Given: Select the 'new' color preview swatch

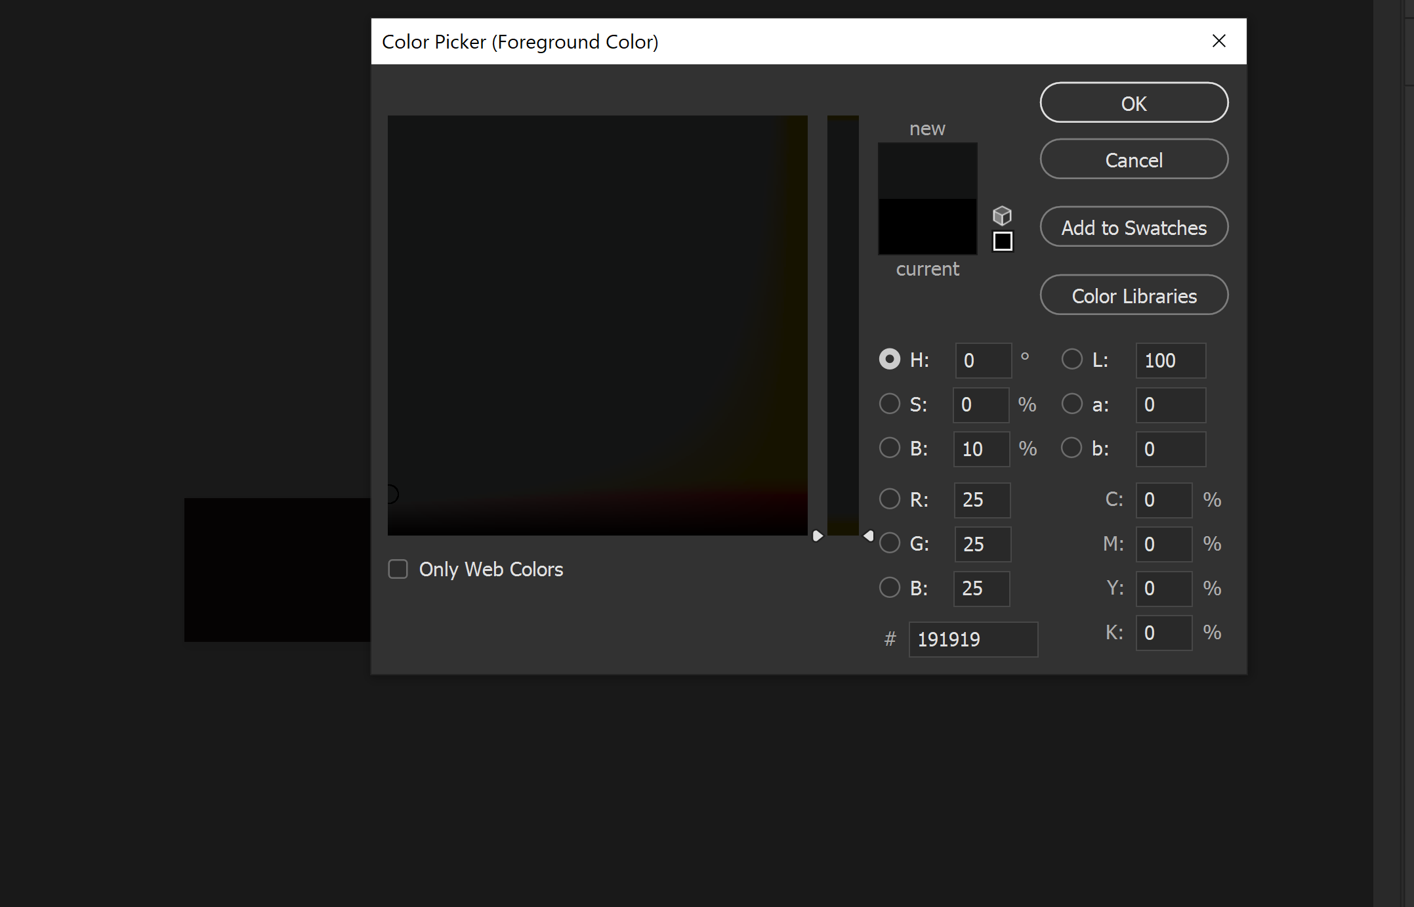Looking at the screenshot, I should [x=927, y=169].
